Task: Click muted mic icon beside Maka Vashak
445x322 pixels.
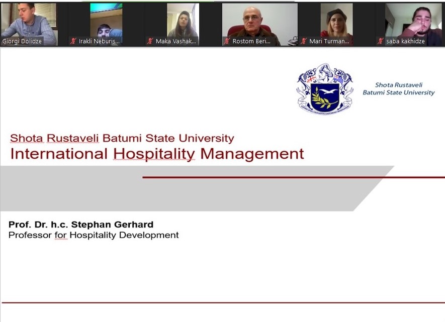Action: coord(150,41)
